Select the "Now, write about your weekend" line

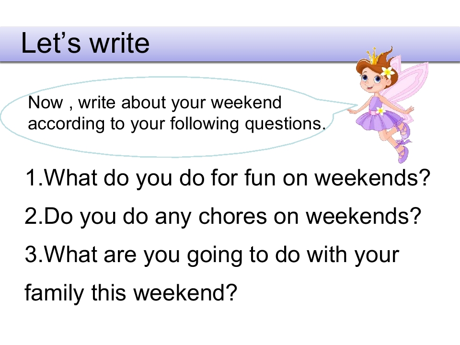point(155,103)
